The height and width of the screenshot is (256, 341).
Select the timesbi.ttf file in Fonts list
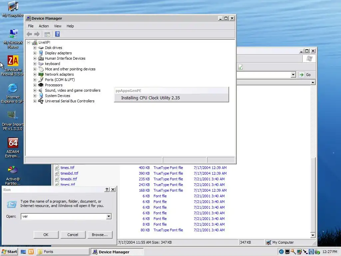coord(69,179)
